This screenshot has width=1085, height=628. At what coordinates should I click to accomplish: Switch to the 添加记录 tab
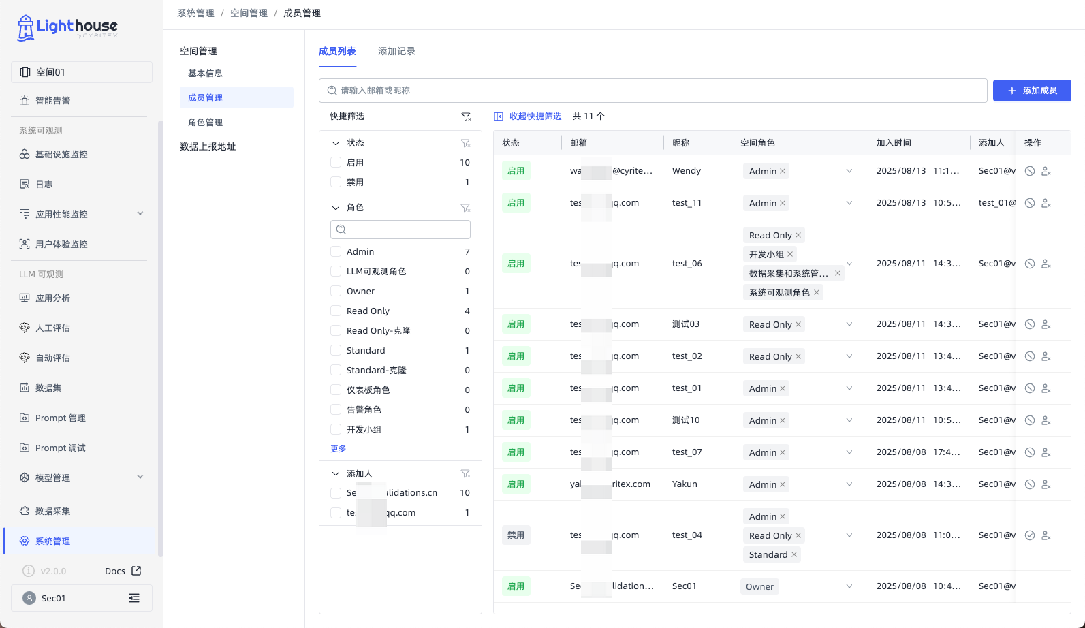(396, 51)
